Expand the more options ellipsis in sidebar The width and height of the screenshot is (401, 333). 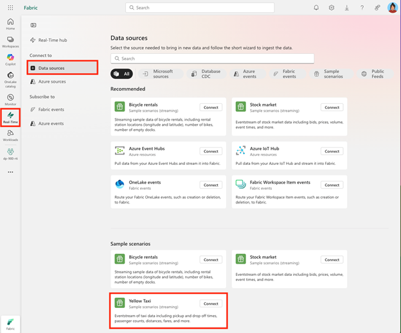(10, 172)
